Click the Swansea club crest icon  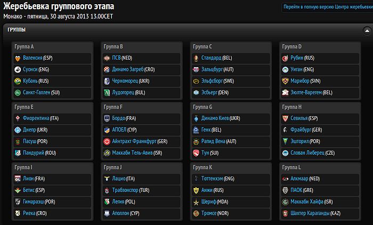18,69
